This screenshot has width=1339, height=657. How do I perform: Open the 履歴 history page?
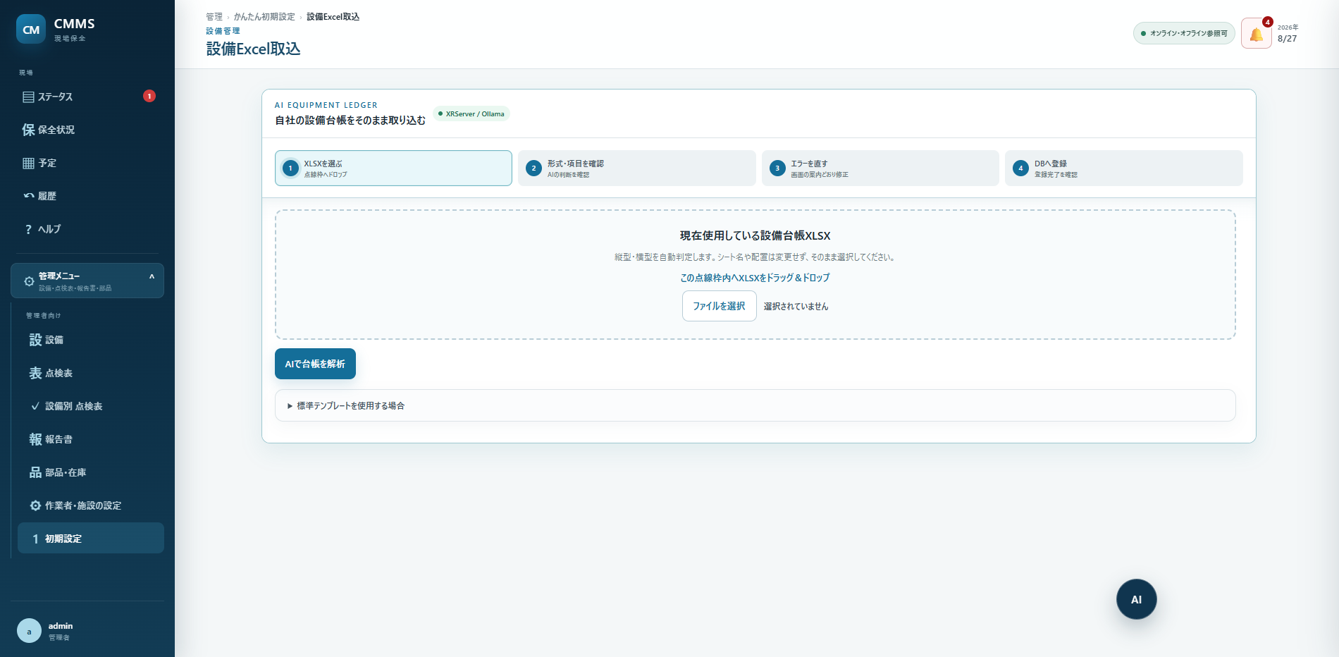(87, 196)
